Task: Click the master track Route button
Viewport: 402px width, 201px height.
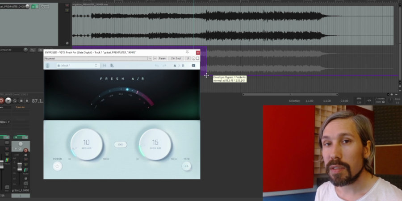Action: pyautogui.click(x=7, y=160)
